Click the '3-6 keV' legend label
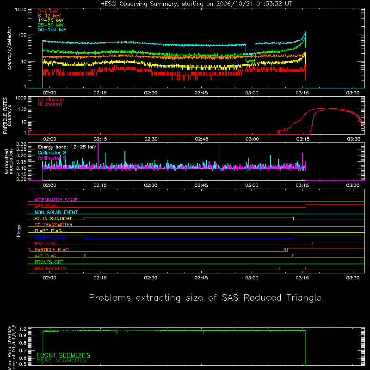This screenshot has height=370, width=370. [x=48, y=11]
